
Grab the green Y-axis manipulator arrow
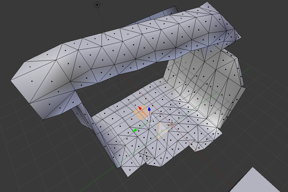point(135,130)
